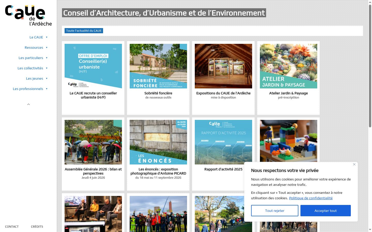This screenshot has width=372, height=232.
Task: Expand the Les particuliers dropdown arrow
Action: tap(47, 58)
